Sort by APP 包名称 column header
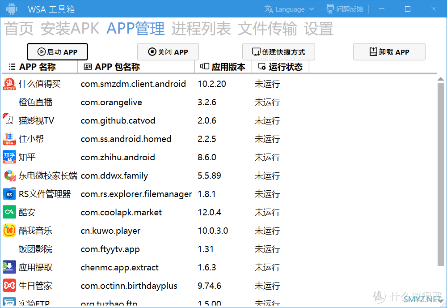This screenshot has height=308, width=447. tap(136, 67)
